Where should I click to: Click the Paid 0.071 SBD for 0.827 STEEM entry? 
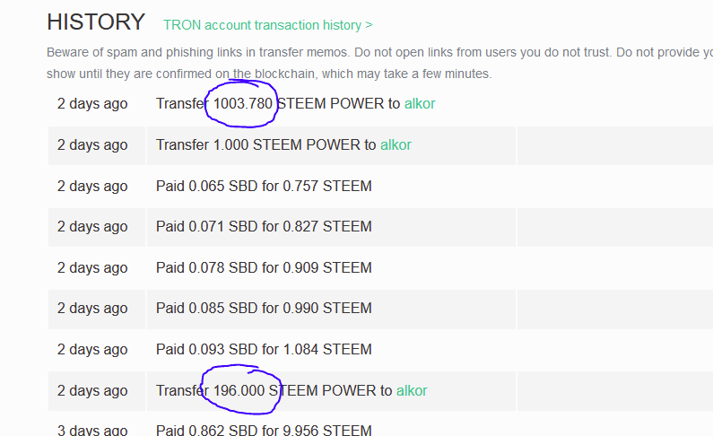click(x=264, y=226)
